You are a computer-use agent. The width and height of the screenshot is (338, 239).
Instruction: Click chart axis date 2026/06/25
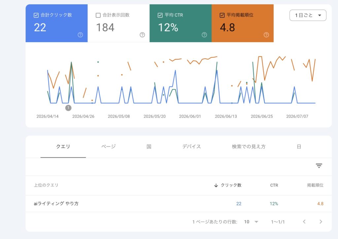coord(262,117)
